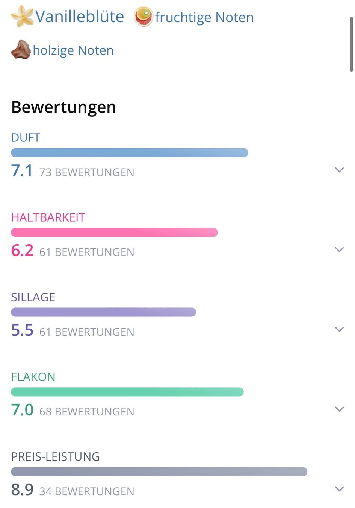Expand the Flakon rating chevron
This screenshot has height=508, width=355.
(x=339, y=409)
